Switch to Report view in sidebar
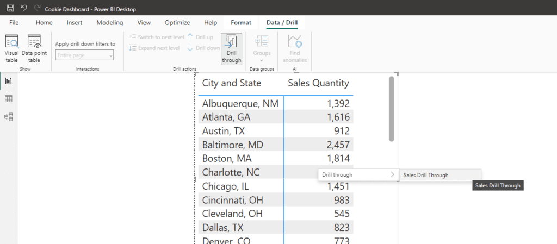This screenshot has width=557, height=244. (9, 81)
